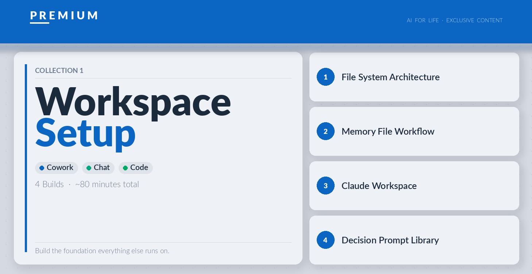The image size is (532, 274).
Task: Click the numbered badge 1 icon
Action: [x=325, y=77]
